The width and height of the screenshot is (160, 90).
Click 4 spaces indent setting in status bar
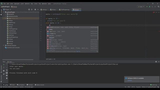coord(138,87)
